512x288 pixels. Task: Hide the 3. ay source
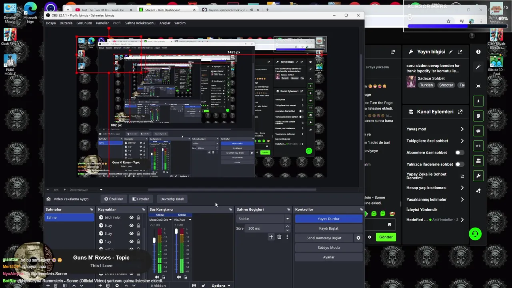pos(131,234)
